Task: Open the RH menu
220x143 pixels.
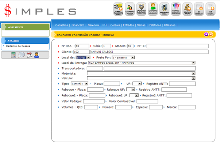Action: point(104,25)
